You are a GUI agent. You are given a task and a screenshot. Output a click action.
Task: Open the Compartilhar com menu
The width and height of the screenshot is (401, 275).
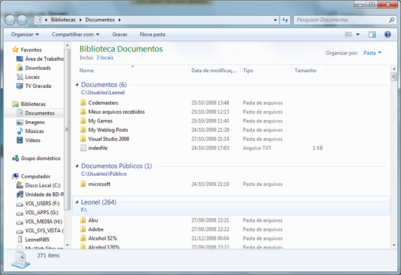(75, 35)
